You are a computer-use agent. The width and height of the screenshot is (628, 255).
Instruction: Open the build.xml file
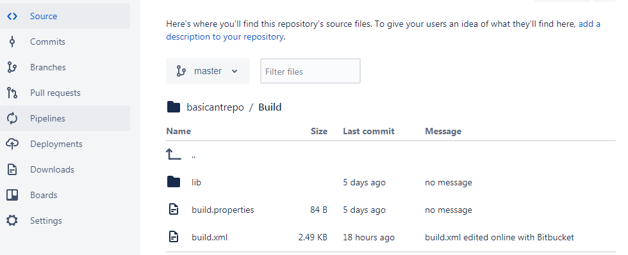tap(210, 237)
